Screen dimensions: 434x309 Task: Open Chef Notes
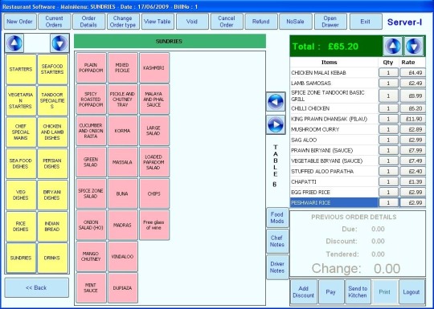[277, 242]
